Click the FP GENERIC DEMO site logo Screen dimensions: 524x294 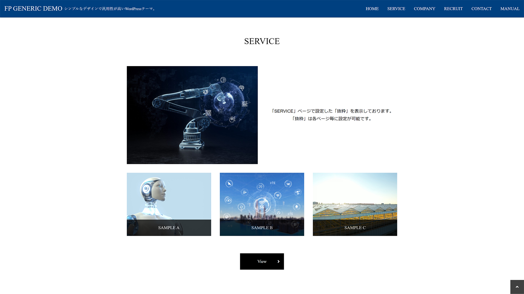coord(33,9)
